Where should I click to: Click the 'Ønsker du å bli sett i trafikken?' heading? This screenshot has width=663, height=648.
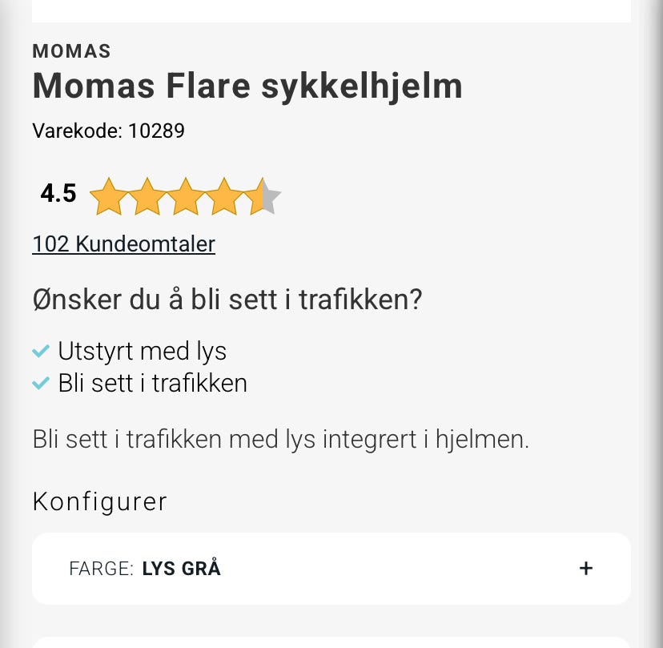[x=227, y=299]
